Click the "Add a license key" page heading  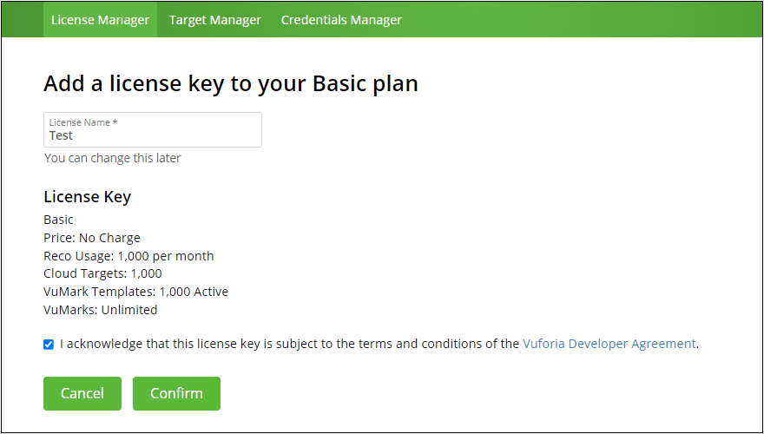tap(231, 83)
